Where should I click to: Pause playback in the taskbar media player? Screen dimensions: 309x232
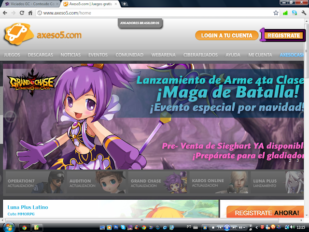(x=227, y=228)
